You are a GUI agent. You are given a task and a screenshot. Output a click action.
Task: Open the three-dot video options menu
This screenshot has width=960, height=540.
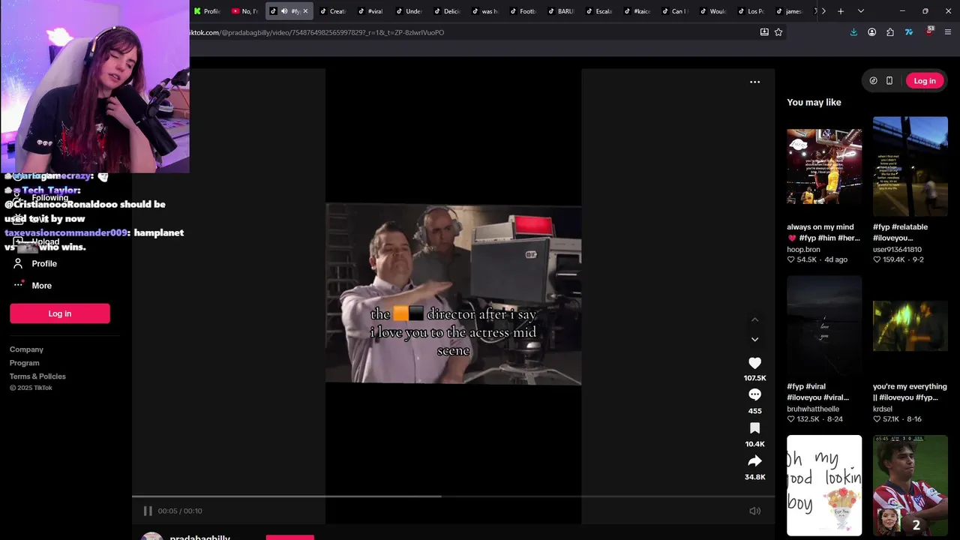click(x=754, y=82)
